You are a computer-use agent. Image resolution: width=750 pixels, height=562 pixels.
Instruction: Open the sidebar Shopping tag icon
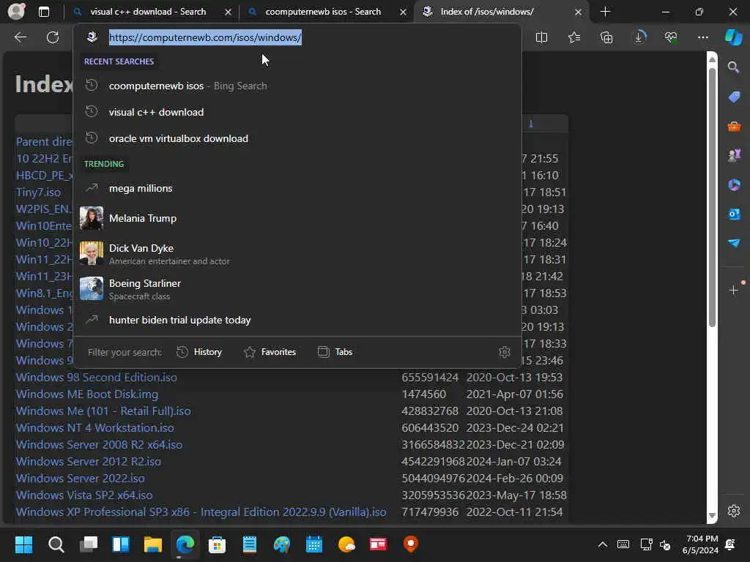[x=734, y=97]
